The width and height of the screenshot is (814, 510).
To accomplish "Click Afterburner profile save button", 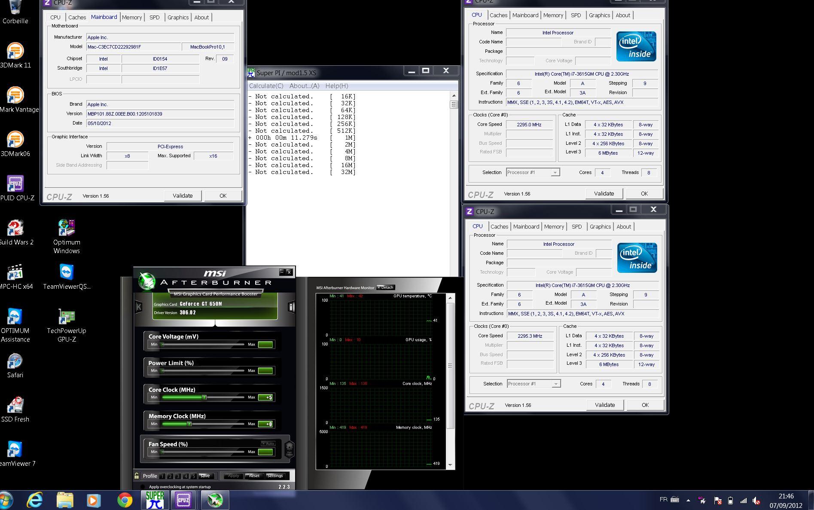I will coord(205,476).
